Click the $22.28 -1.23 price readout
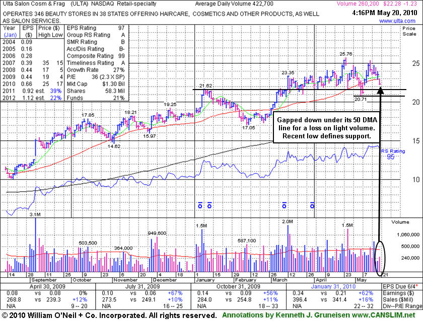This screenshot has height=321, width=423. (400, 4)
